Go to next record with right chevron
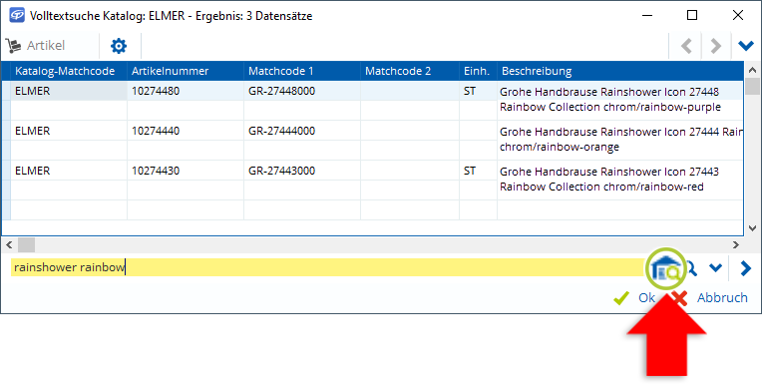This screenshot has height=384, width=762. click(715, 46)
